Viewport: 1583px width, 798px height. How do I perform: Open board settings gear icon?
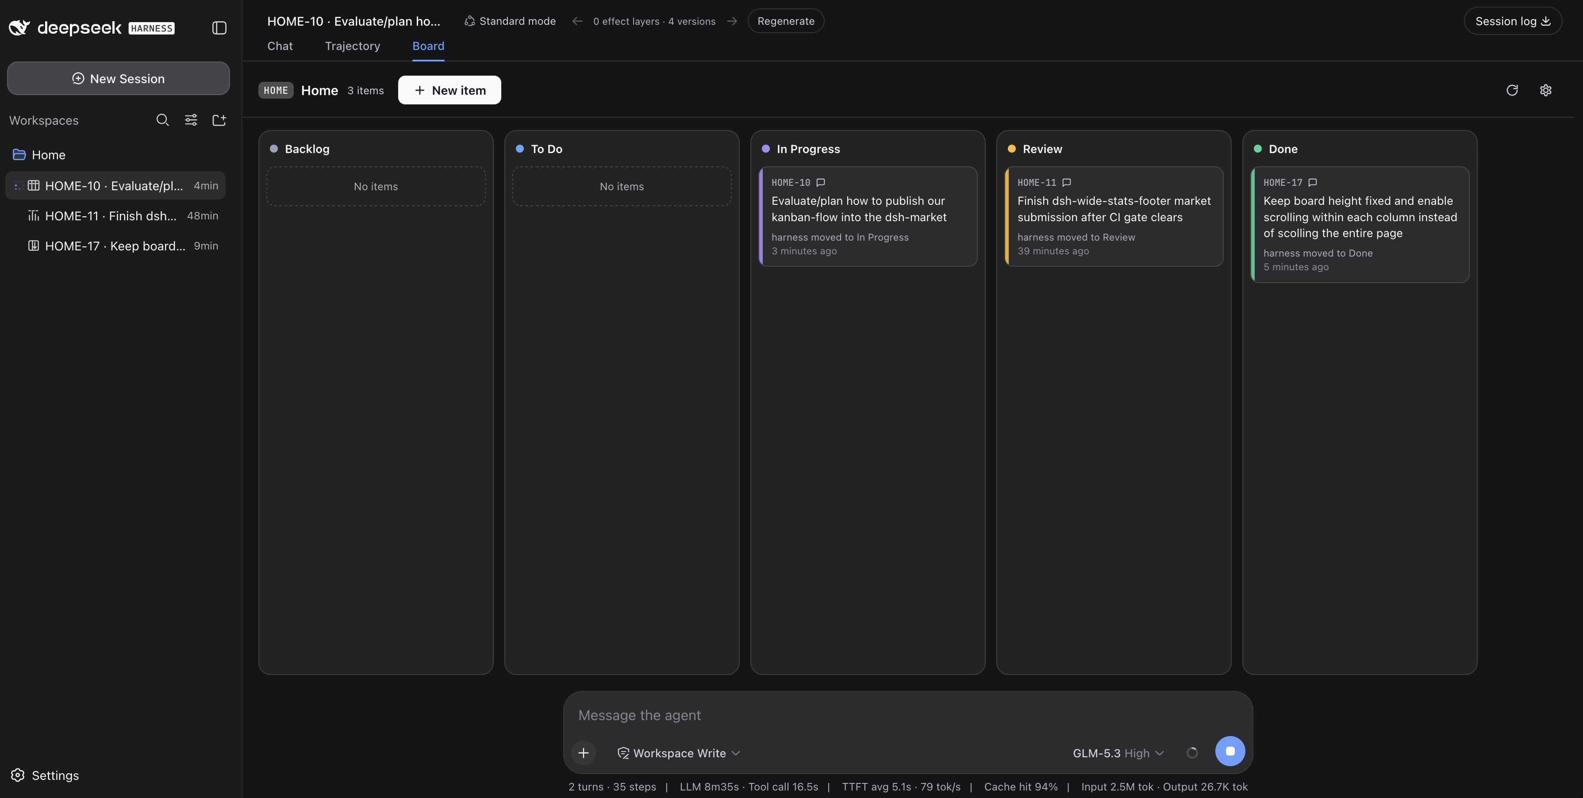tap(1546, 90)
